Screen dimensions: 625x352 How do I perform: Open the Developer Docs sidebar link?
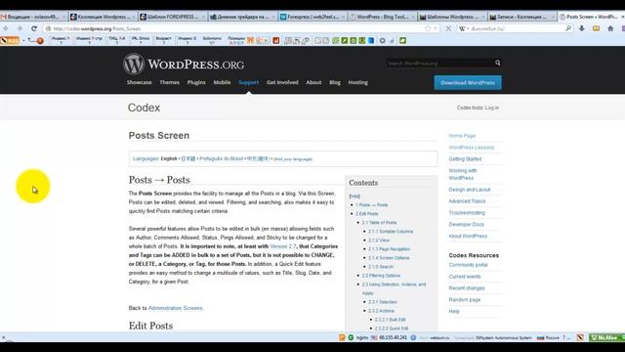click(467, 224)
